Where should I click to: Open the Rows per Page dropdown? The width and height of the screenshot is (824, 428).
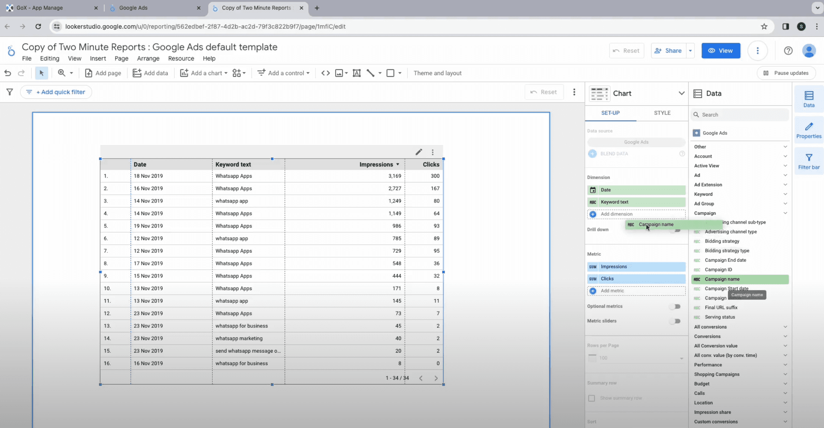click(636, 358)
